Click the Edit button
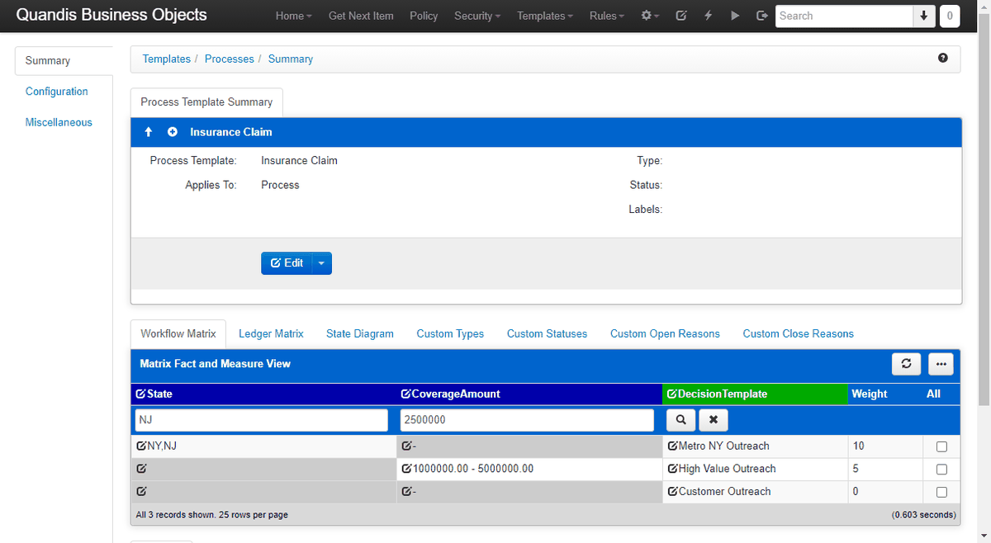991x543 pixels. point(287,263)
